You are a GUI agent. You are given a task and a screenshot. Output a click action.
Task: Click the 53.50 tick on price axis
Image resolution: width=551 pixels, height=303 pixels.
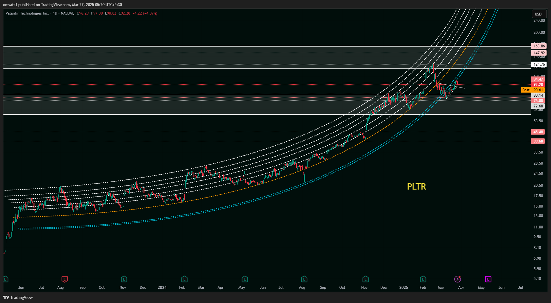pyautogui.click(x=538, y=121)
